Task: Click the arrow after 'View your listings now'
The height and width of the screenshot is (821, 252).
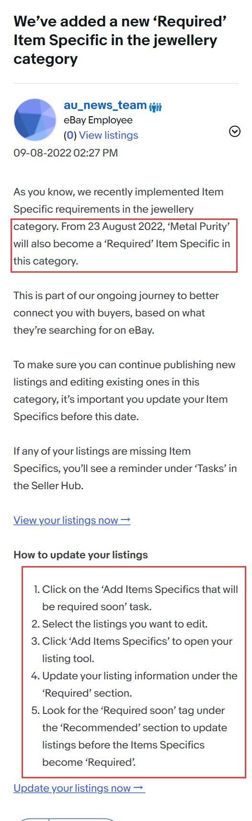Action: [x=126, y=520]
